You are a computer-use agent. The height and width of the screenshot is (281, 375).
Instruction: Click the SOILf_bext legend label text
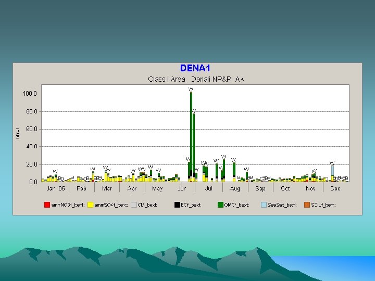point(323,205)
